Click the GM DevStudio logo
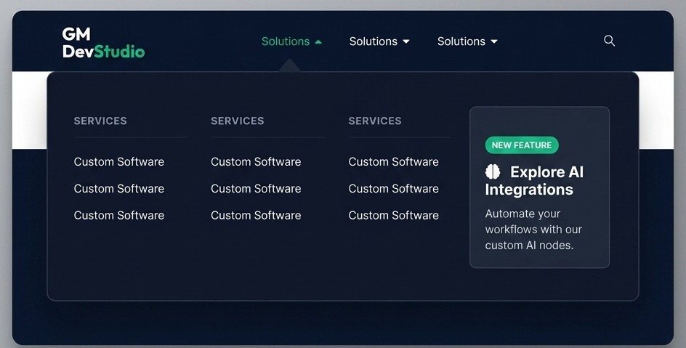Screen dimensions: 686x348 point(103,42)
